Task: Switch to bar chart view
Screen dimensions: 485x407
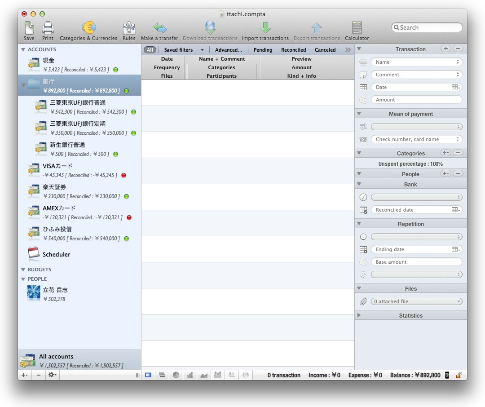Action: coord(190,375)
